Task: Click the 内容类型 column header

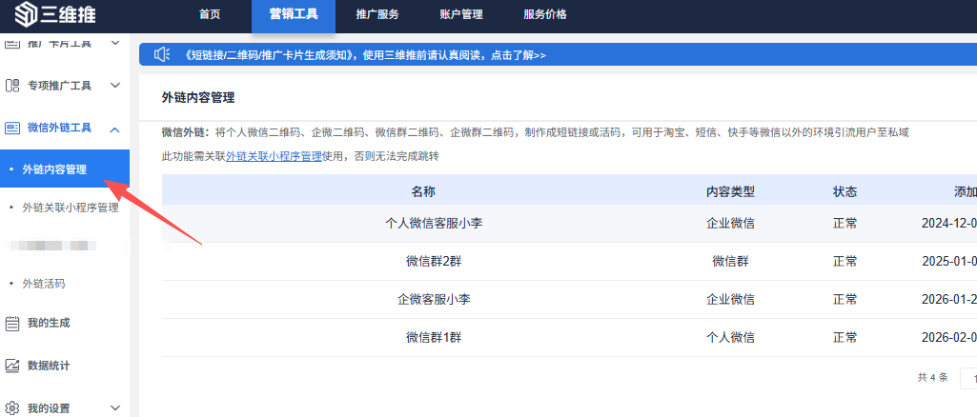Action: (730, 191)
